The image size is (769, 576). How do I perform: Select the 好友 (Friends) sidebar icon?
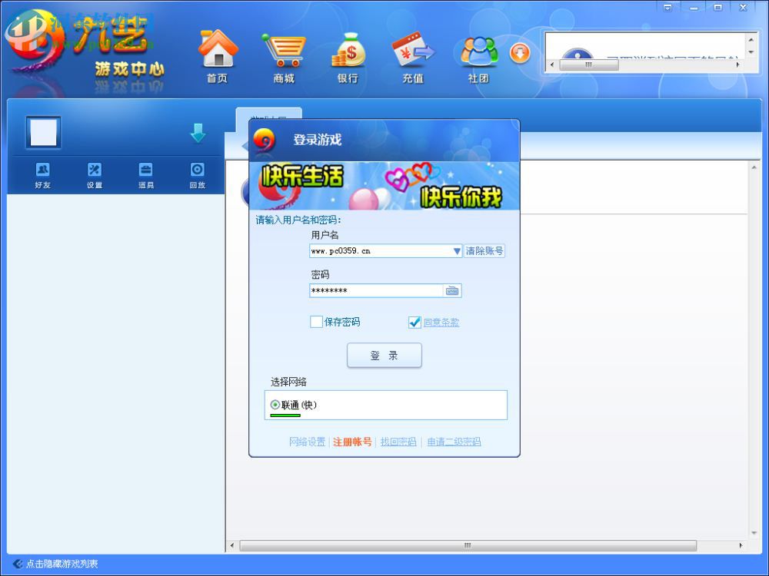tap(42, 170)
